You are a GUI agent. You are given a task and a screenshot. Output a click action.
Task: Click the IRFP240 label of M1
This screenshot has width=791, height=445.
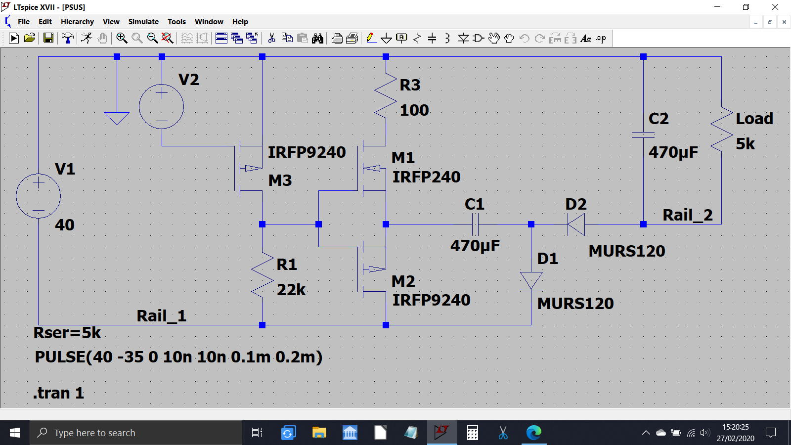coord(427,177)
